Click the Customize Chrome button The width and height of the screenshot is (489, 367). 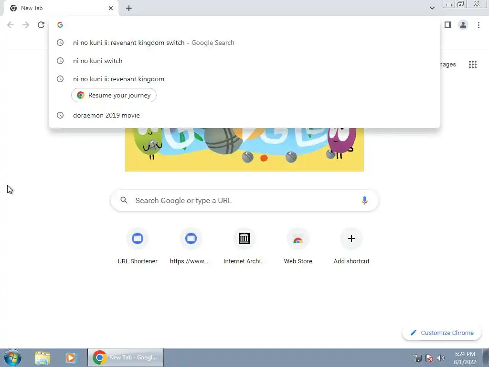[x=442, y=333]
